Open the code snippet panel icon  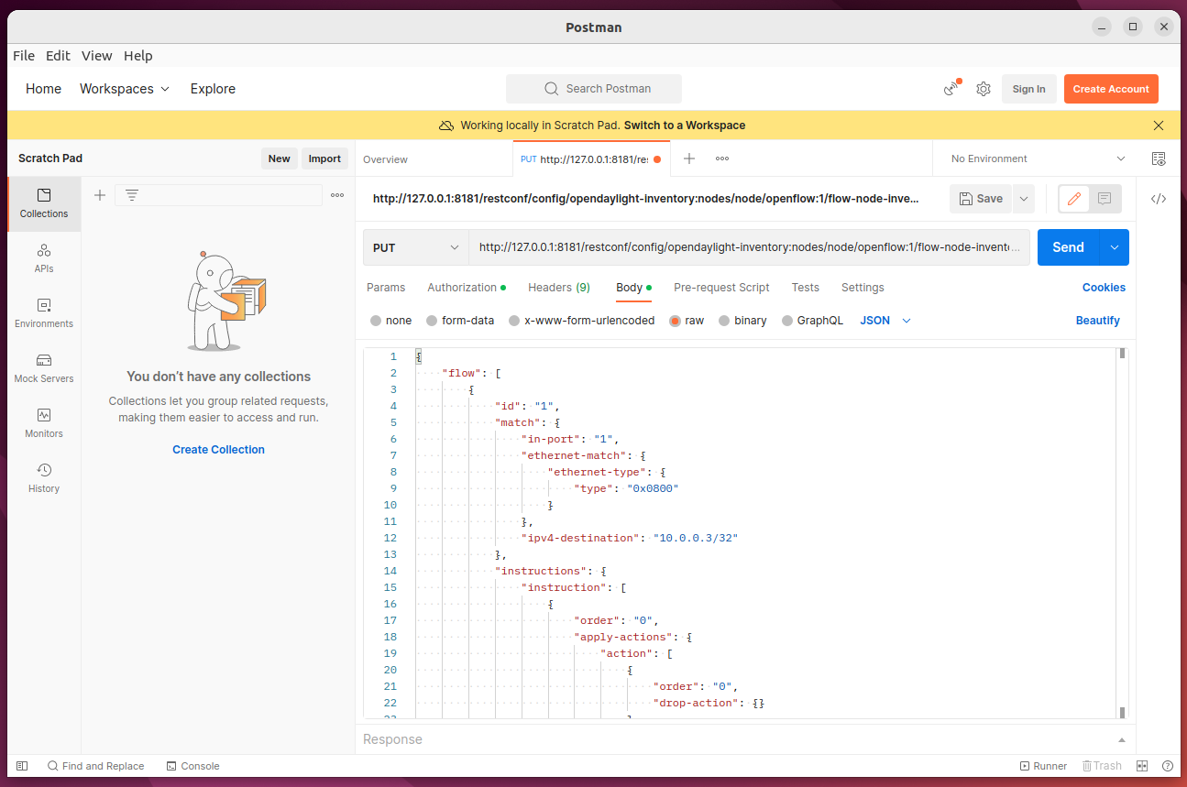point(1159,199)
